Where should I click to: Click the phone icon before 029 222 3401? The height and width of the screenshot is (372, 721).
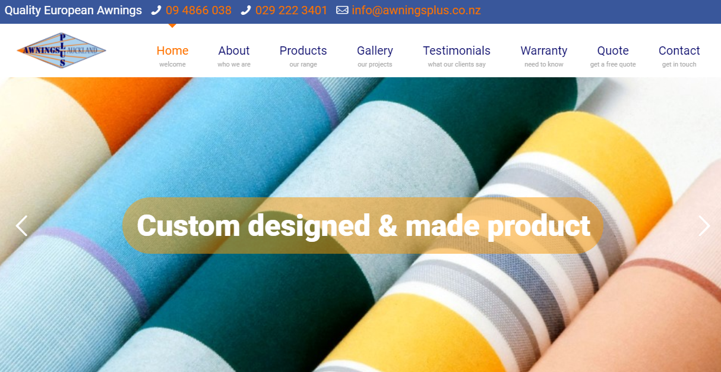(246, 10)
